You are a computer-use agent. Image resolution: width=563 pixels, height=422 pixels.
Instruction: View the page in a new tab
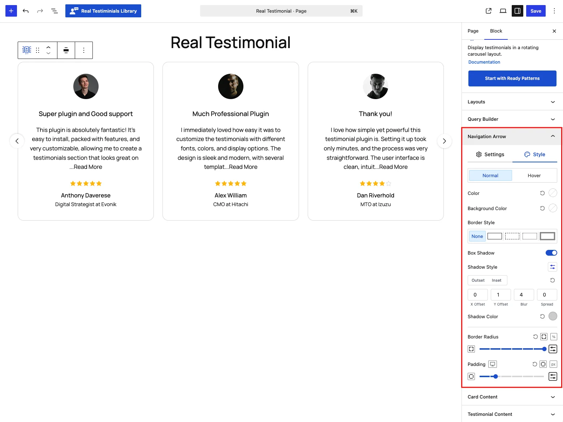[489, 11]
